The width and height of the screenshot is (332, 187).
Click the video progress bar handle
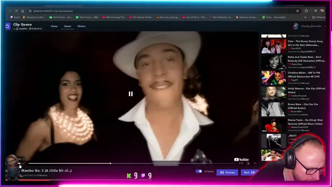(x=110, y=163)
